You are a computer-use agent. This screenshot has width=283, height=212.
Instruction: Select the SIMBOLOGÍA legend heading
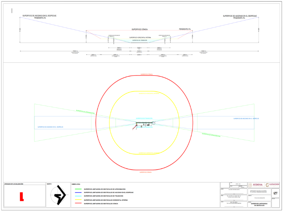coord(76,184)
